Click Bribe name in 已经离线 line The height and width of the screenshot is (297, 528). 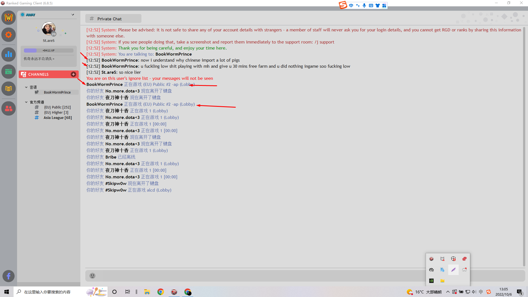pos(111,157)
